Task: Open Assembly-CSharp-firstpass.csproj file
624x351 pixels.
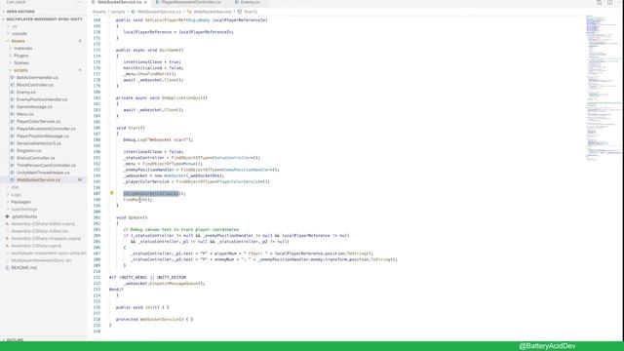Action: [x=46, y=238]
